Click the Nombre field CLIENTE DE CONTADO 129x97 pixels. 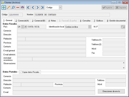pyautogui.click(x=72, y=15)
